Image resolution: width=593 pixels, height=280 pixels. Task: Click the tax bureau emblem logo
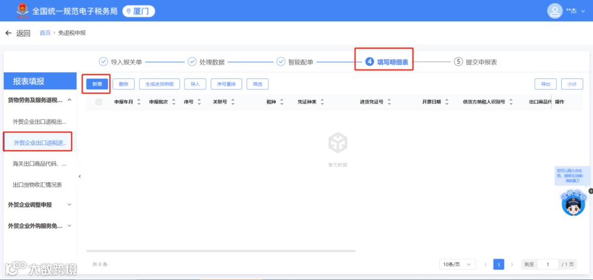point(23,10)
